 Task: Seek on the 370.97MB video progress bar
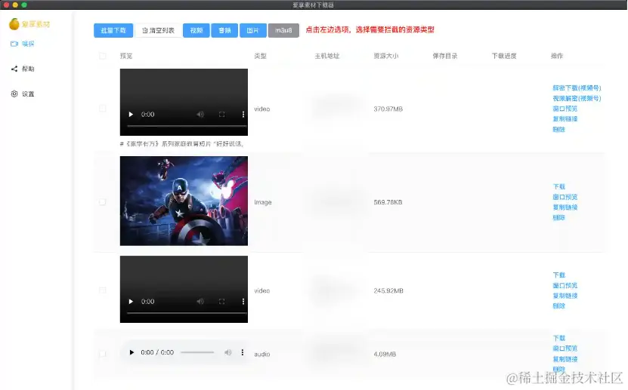187,125
